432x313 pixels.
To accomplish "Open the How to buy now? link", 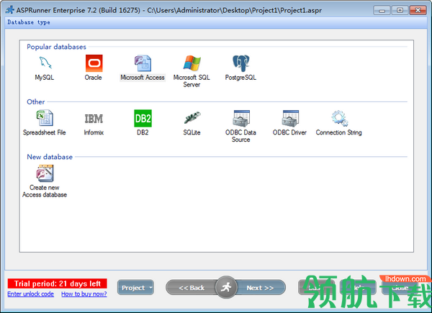I will point(84,294).
